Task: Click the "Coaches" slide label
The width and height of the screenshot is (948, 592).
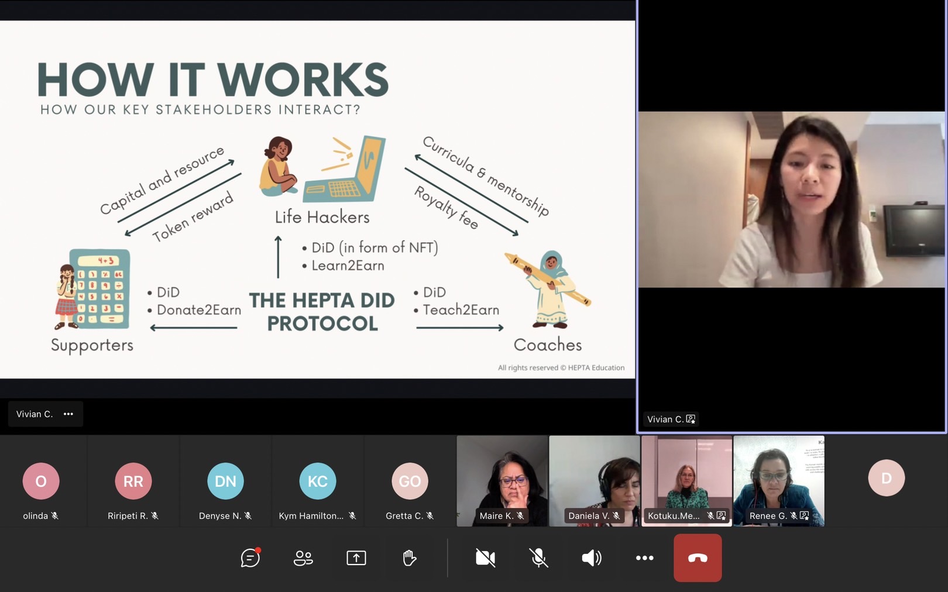Action: 548,345
